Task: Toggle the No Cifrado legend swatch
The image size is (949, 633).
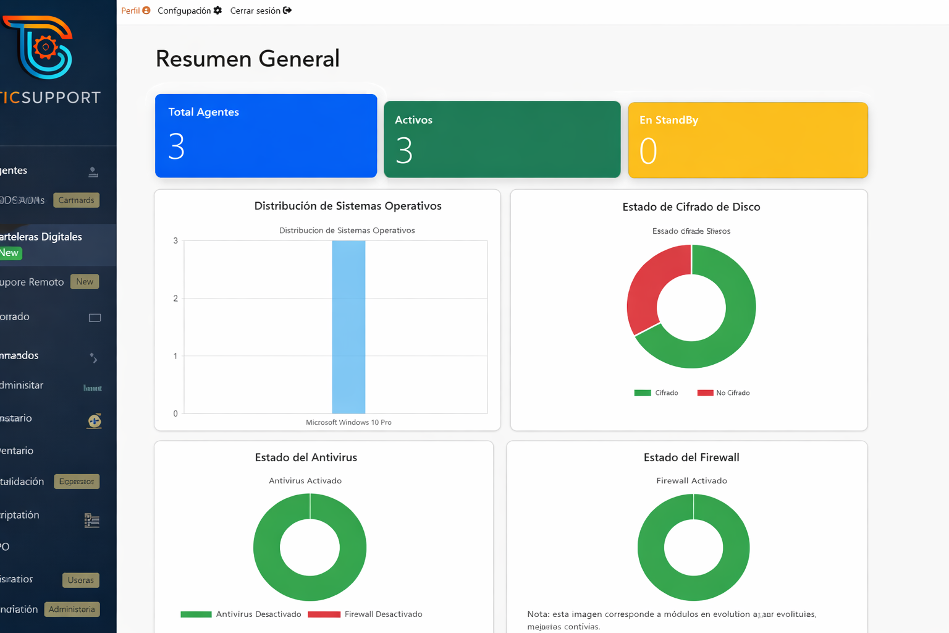Action: 706,393
